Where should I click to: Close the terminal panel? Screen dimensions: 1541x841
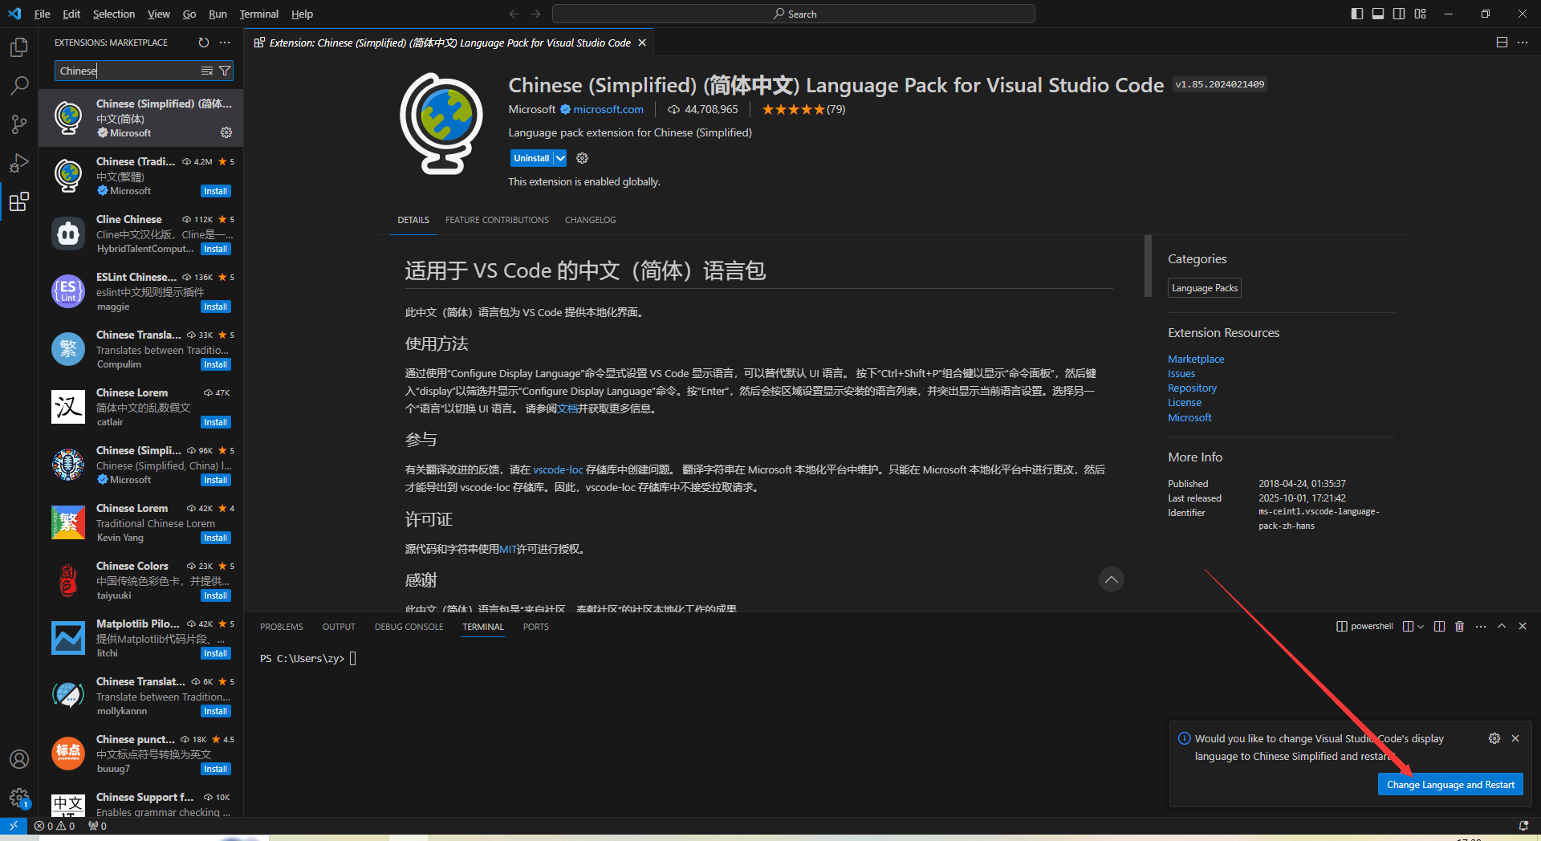click(x=1523, y=626)
